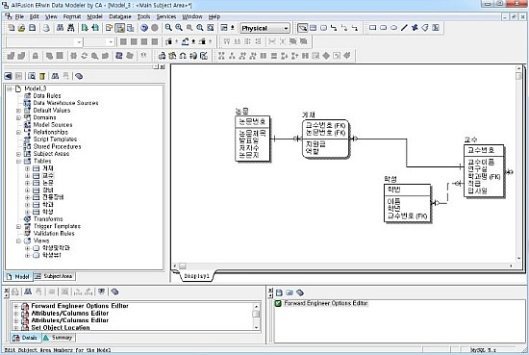This screenshot has height=355, width=529.
Task: Collapse the Tables node
Action: 18,162
